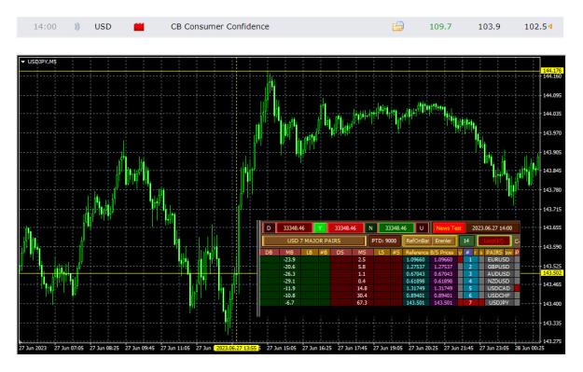Viewport: 583px width, 372px height.
Task: Click the 27 Jun 15:05 time axis label
Action: [282, 348]
